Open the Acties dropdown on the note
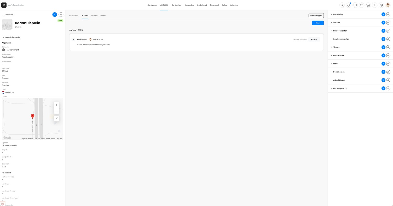 (x=314, y=39)
